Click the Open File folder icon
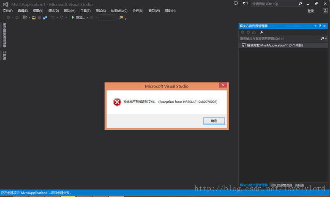Image resolution: width=330 pixels, height=197 pixels. click(x=34, y=17)
